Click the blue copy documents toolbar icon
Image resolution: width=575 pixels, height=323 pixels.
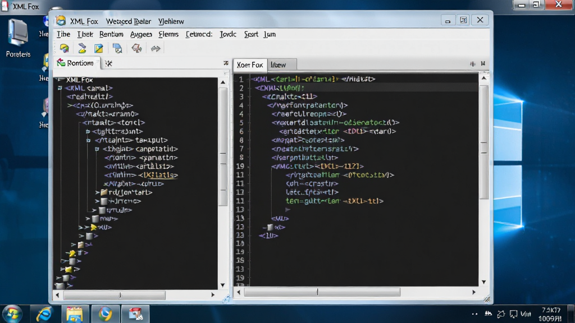coord(117,48)
